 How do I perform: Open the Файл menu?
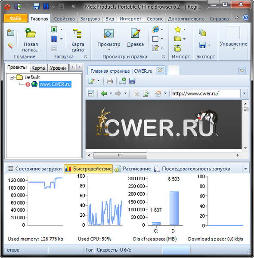15,18
